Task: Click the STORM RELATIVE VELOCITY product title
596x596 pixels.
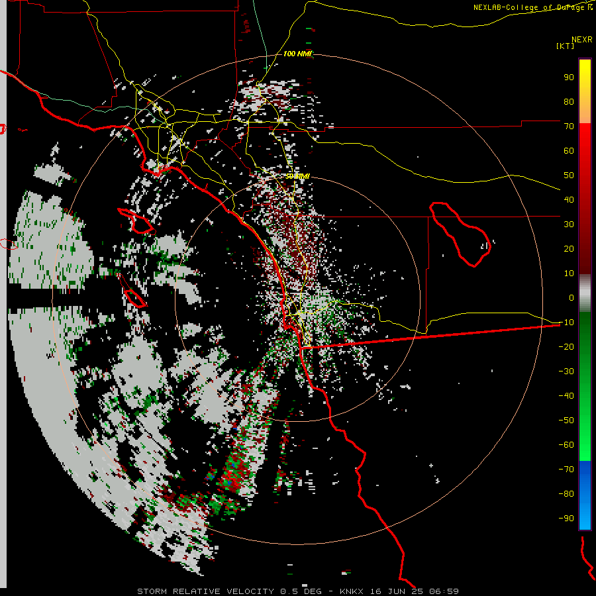Action: 205,591
